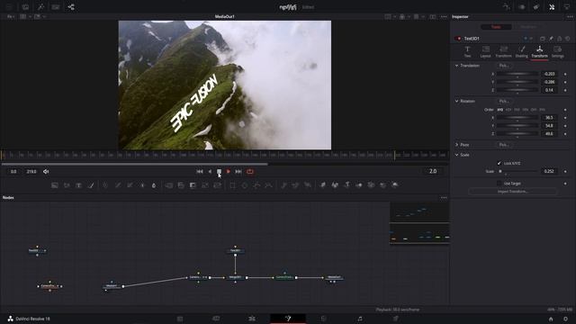Go to the Fusion page button
Viewport: 576px width, 324px height.
(288, 319)
